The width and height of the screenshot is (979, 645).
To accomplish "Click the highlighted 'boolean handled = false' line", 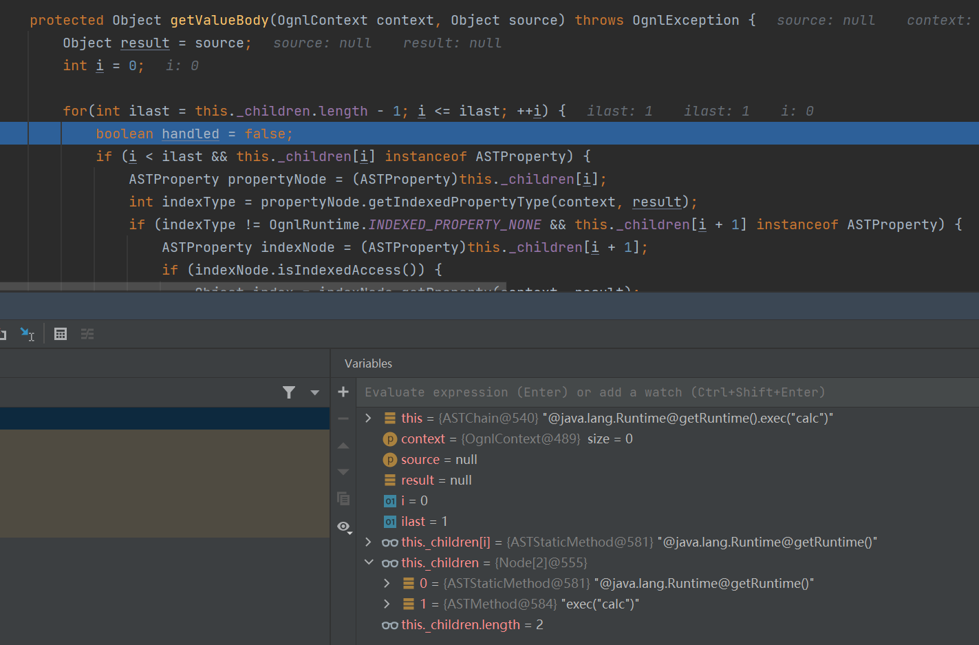I will tap(489, 134).
